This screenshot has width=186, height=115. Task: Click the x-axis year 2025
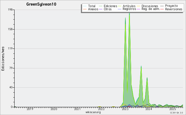[172, 109]
